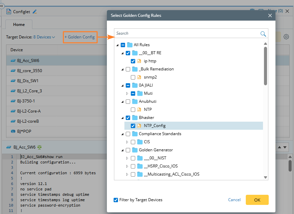Expand the Muti folder
Viewport: 294px width, 214px height.
(127, 93)
